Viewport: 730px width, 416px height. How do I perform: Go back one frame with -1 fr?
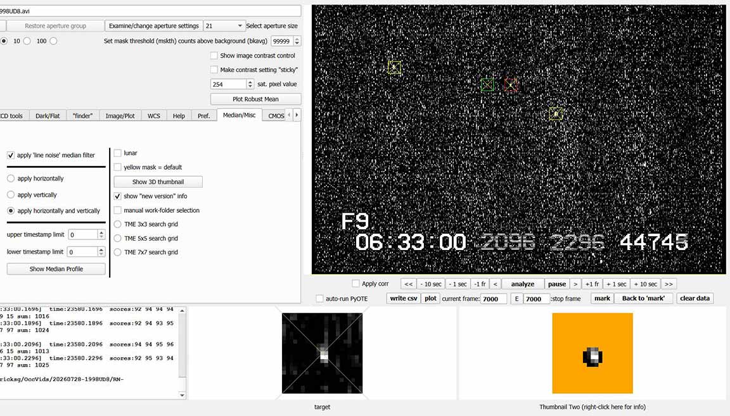(x=480, y=284)
